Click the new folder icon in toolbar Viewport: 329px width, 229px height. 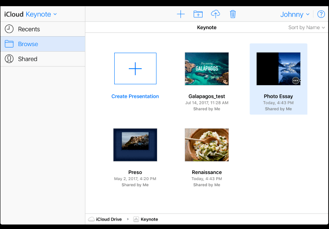[198, 14]
